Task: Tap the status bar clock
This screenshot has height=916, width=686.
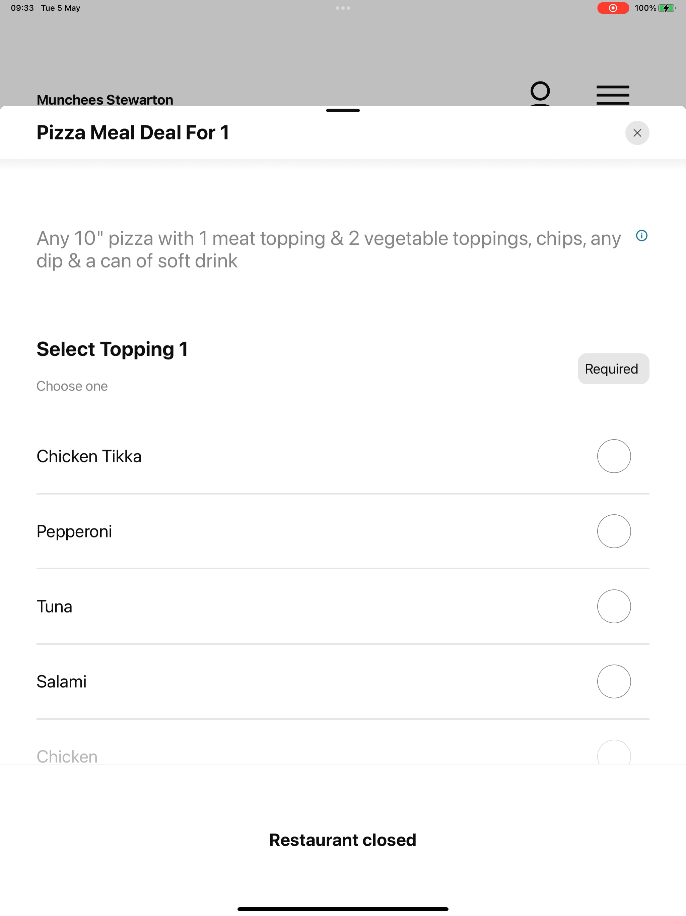Action: pyautogui.click(x=22, y=8)
